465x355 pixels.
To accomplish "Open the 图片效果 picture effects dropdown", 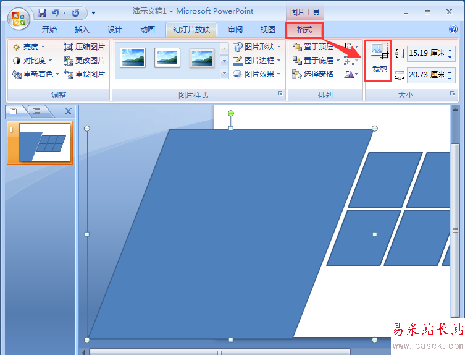I will (256, 74).
